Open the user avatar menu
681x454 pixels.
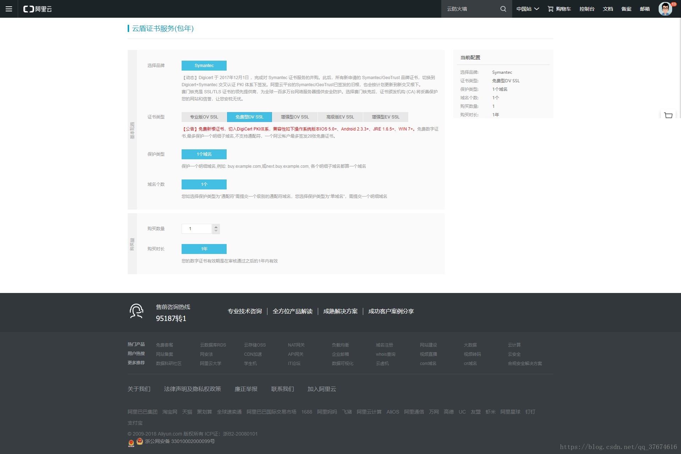665,9
